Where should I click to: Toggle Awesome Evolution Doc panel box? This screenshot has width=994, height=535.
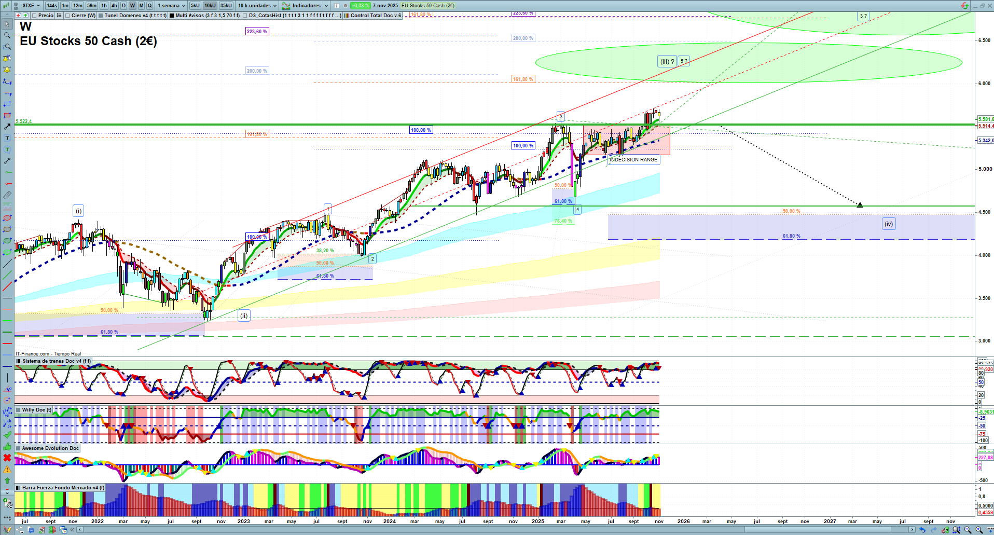(x=19, y=448)
